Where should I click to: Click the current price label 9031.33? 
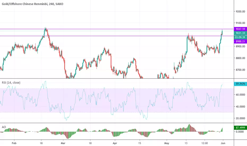coord(240,33)
